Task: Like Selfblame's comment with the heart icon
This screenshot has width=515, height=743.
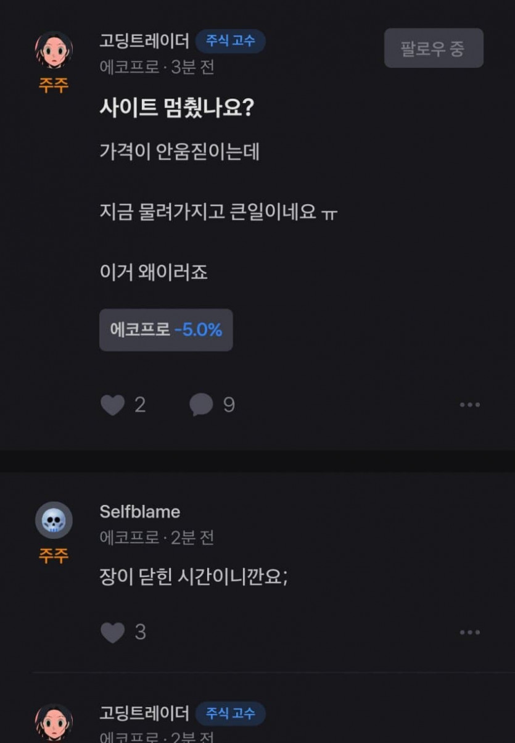Action: [x=113, y=633]
